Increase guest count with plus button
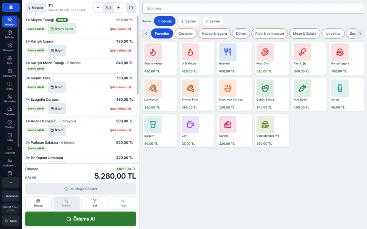 [119, 8]
